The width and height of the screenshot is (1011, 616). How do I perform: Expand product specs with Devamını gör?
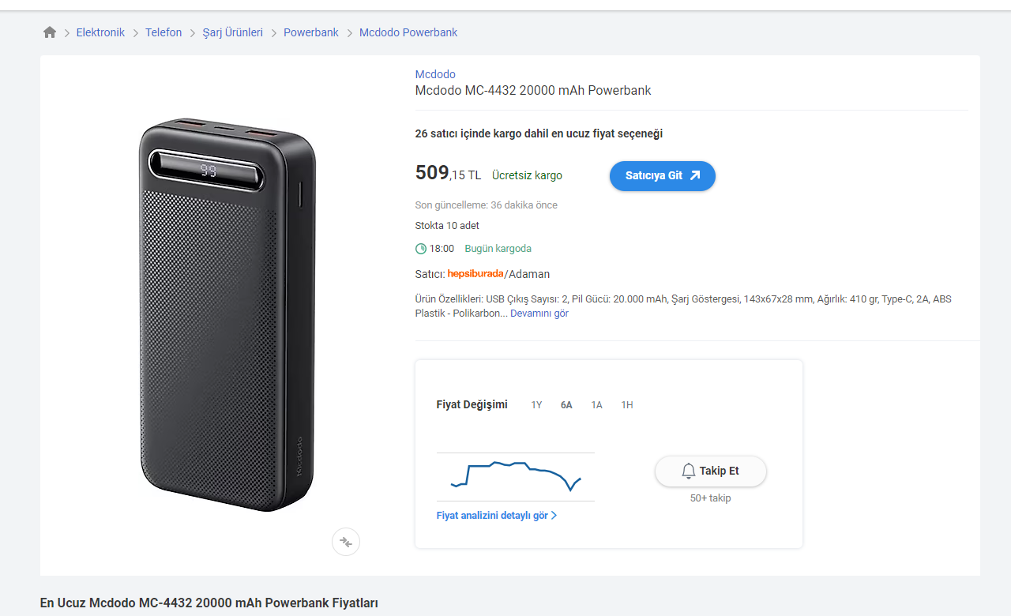click(539, 314)
